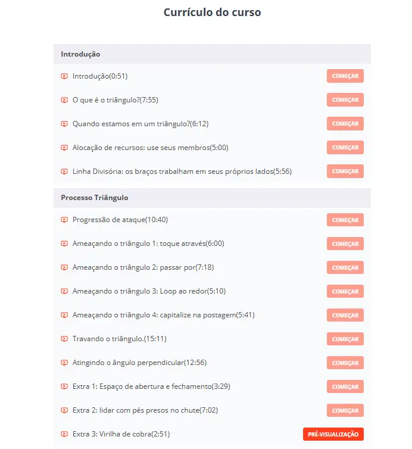
Task: Click video icon next to Extra 1 lesson
Action: coord(64,386)
